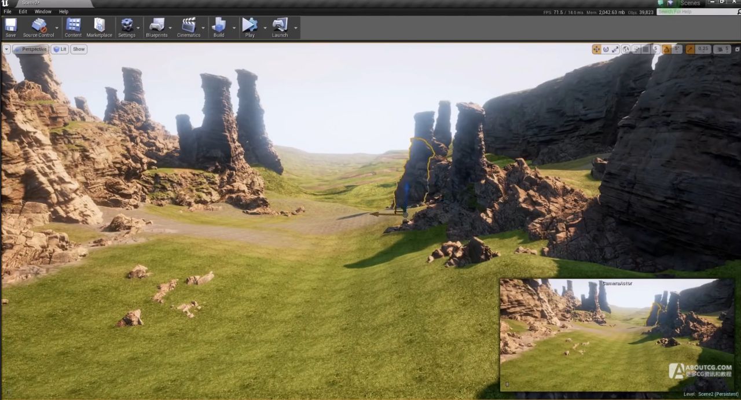The width and height of the screenshot is (741, 400).
Task: Select the scale gizmo mode in viewport
Action: tap(615, 49)
